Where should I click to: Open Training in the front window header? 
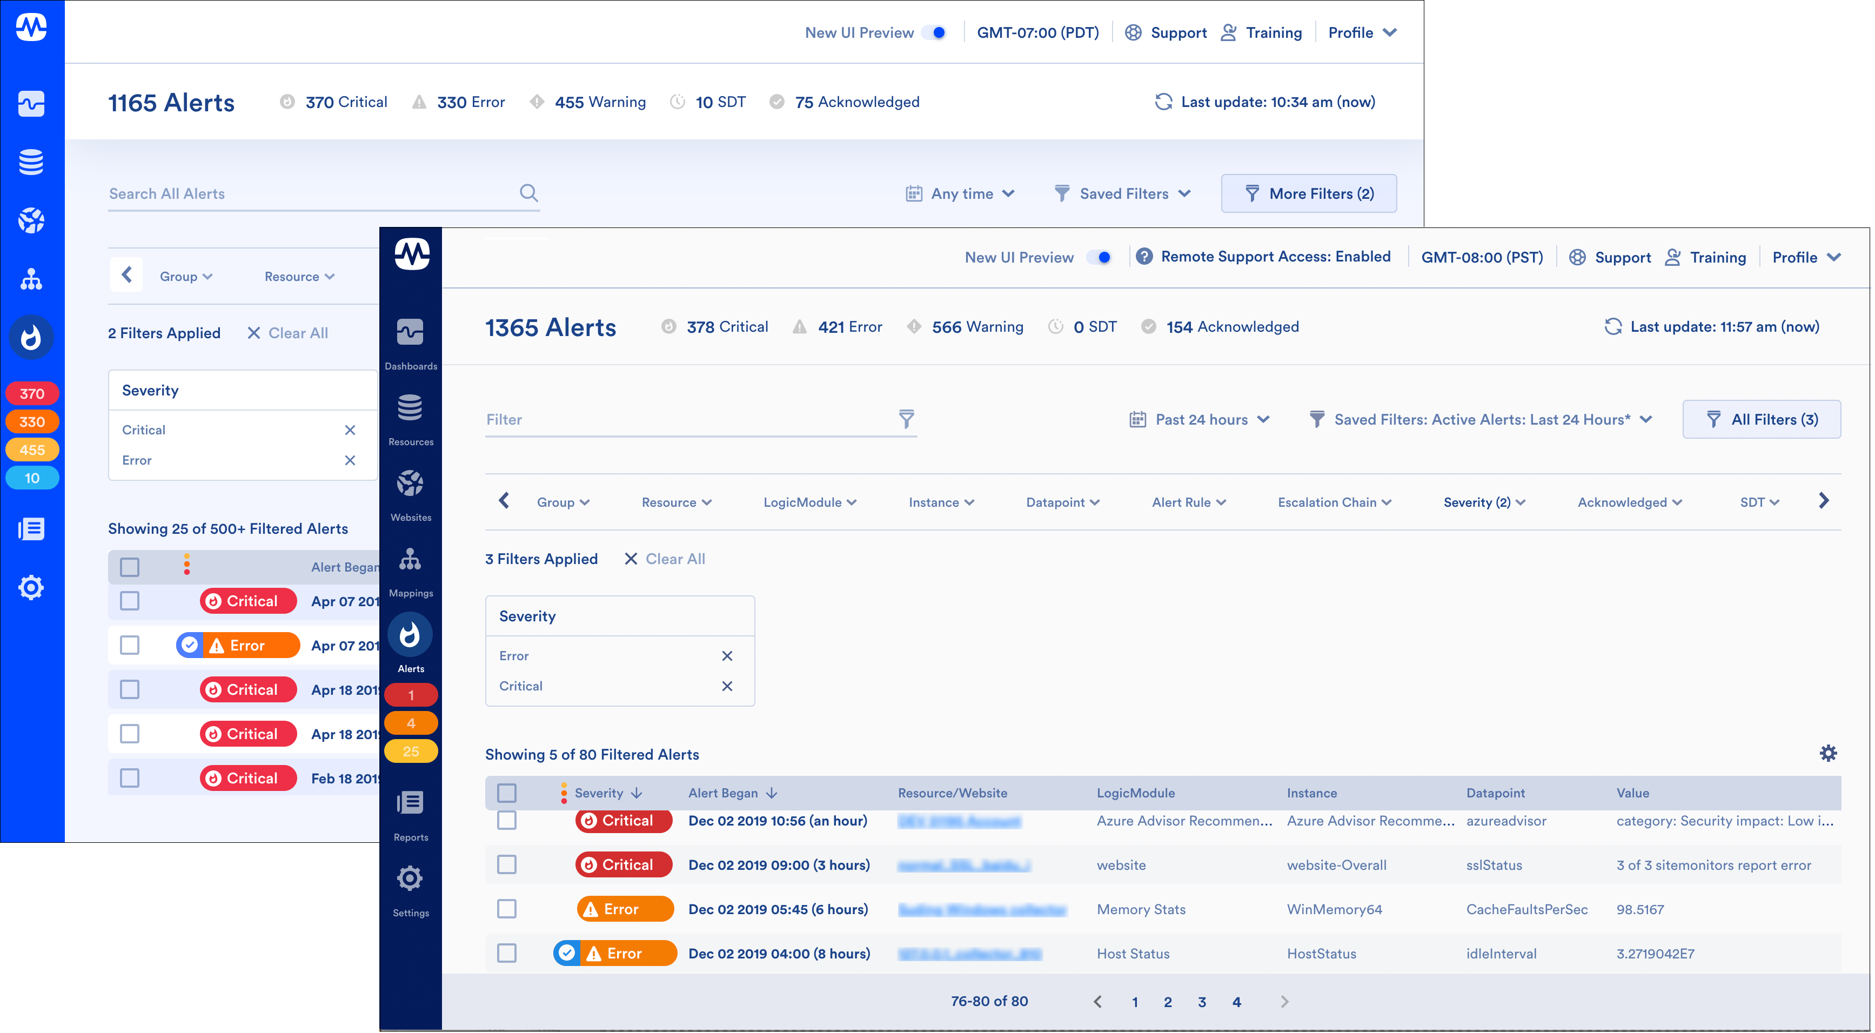[1705, 258]
